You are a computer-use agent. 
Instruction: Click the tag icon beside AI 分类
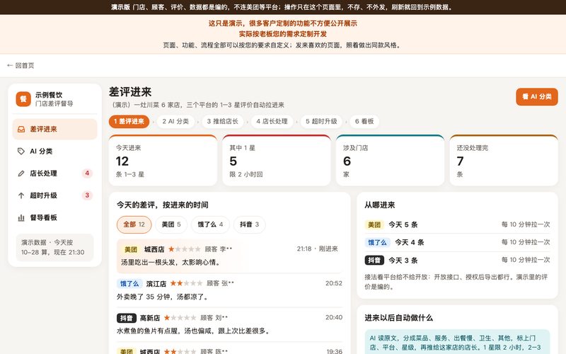coord(21,152)
